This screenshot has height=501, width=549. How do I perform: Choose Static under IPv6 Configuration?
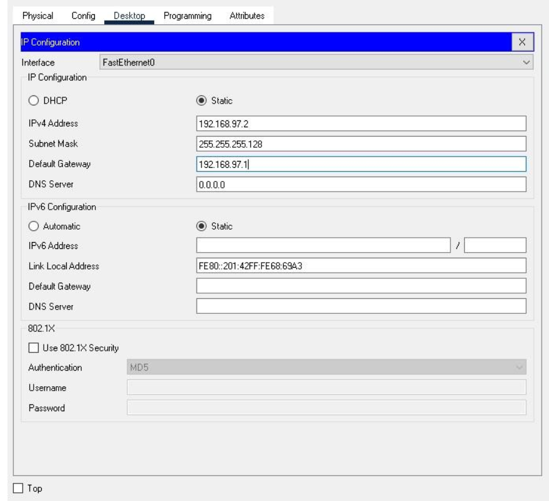[x=202, y=226]
